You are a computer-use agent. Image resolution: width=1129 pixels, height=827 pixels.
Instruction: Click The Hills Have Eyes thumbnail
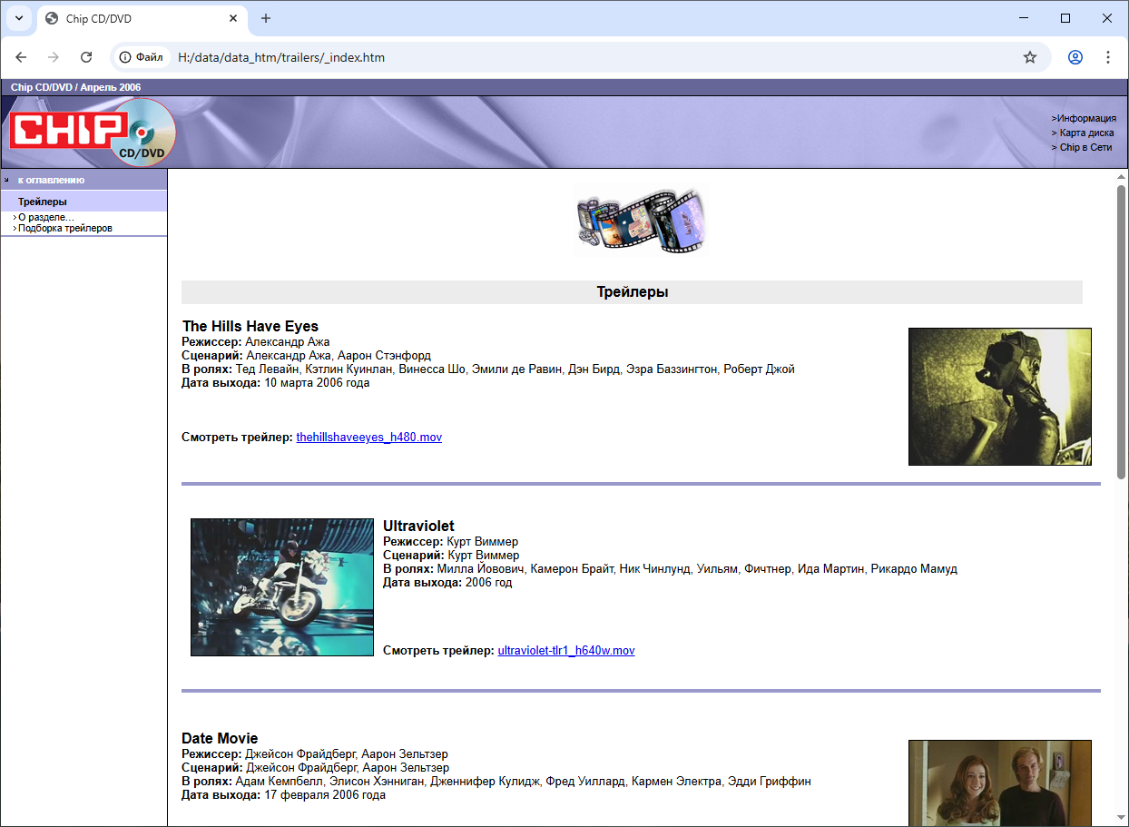coord(1000,397)
